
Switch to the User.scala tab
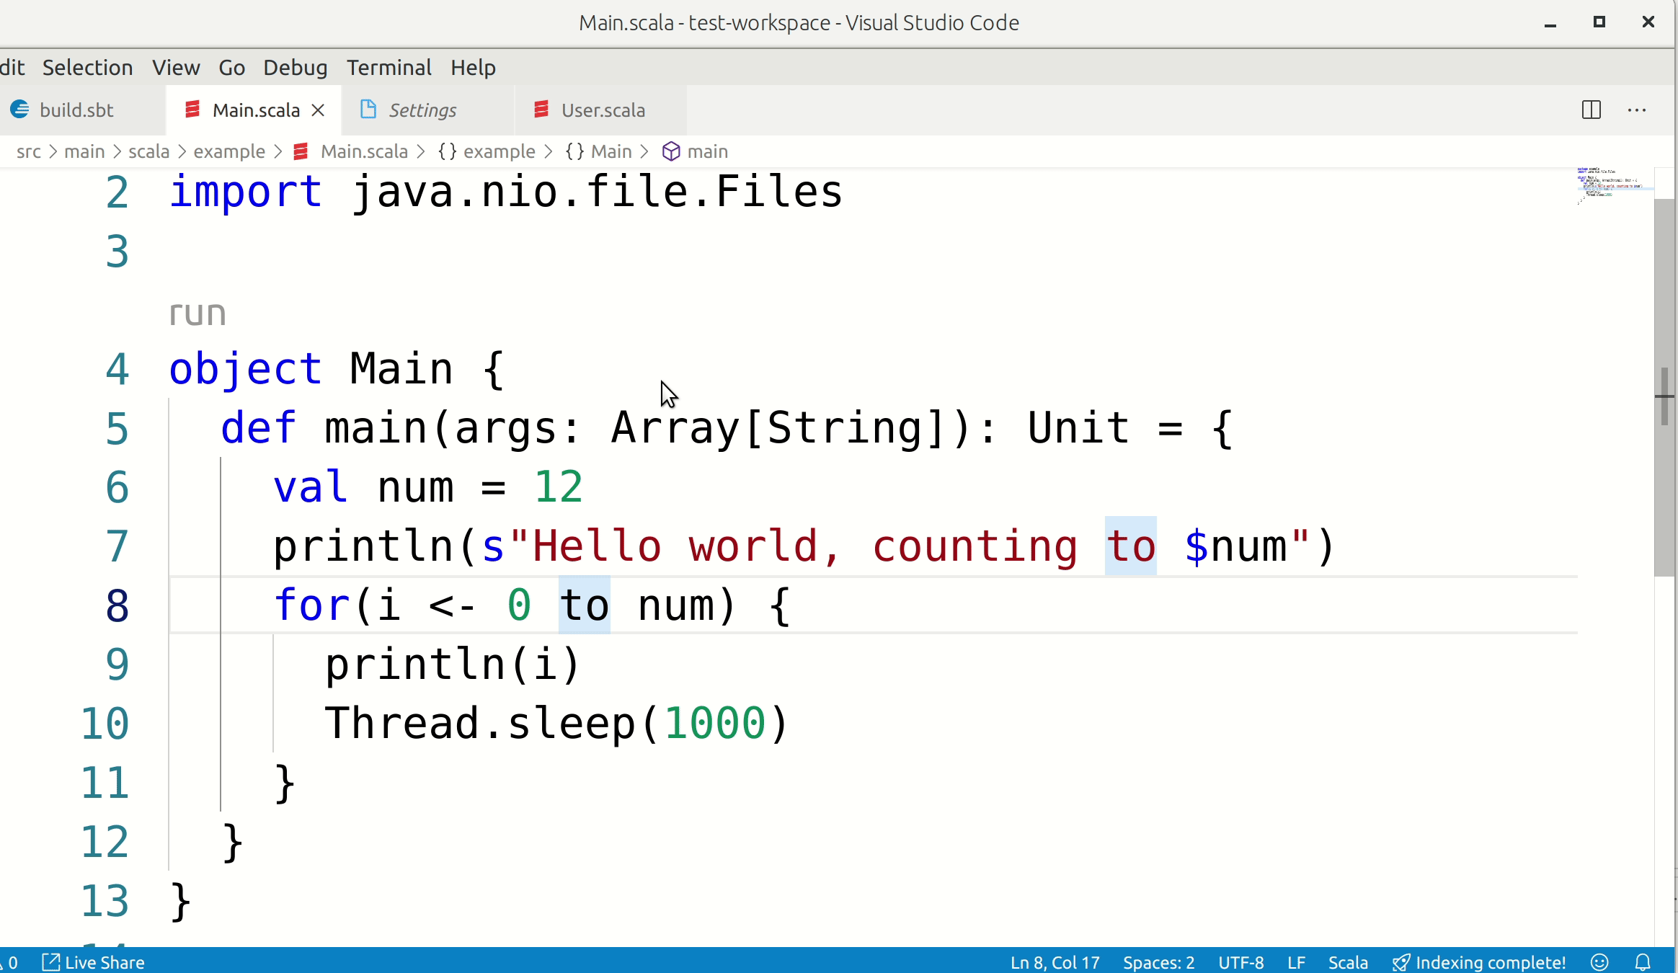click(603, 110)
